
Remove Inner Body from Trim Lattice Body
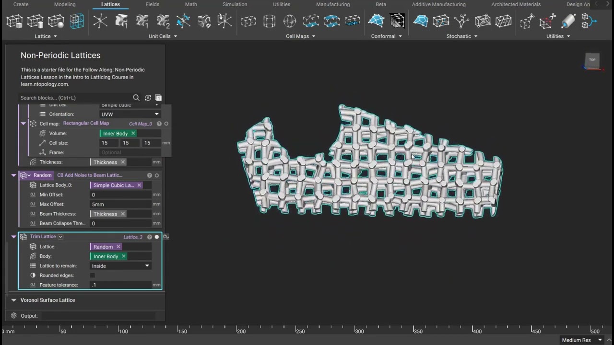123,256
